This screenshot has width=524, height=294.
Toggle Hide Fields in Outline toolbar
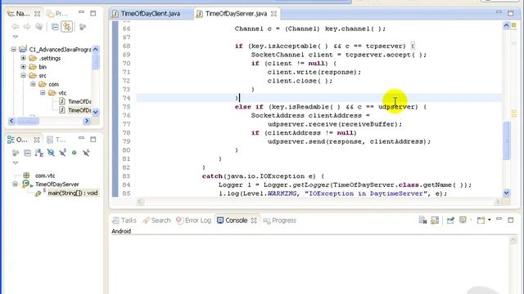click(51, 153)
